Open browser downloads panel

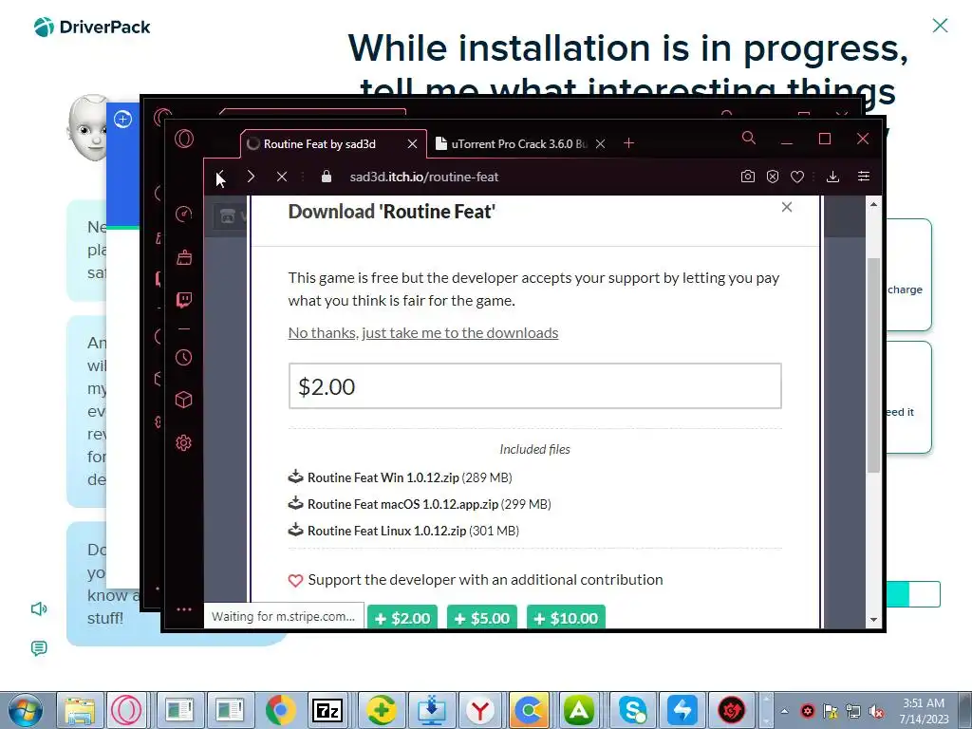(833, 177)
